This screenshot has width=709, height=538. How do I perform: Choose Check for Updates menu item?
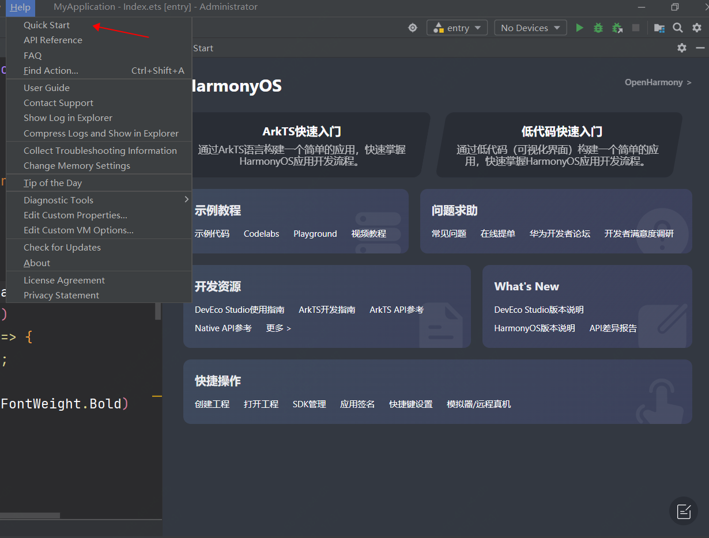(x=62, y=247)
